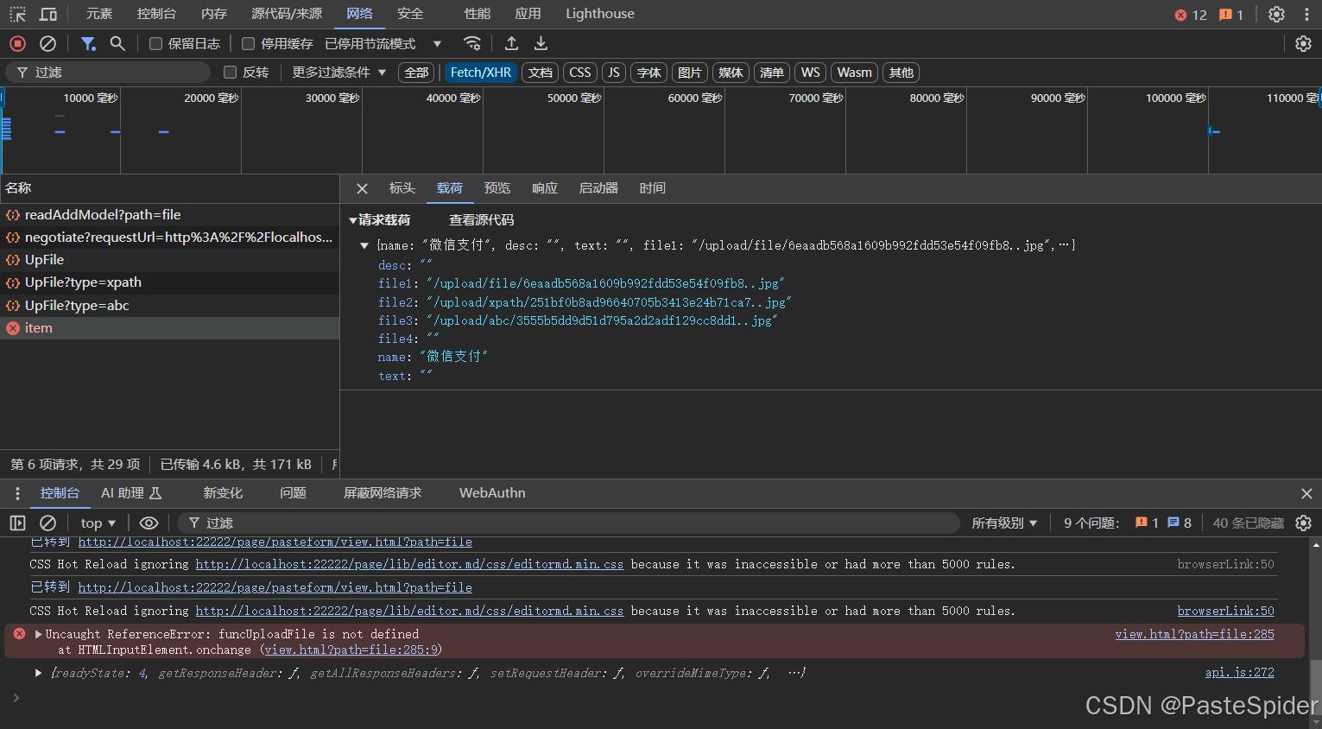
Task: Switch to the 元素 panel
Action: 99,14
